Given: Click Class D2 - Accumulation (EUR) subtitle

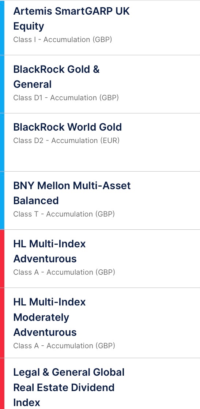Looking at the screenshot, I should [66, 140].
